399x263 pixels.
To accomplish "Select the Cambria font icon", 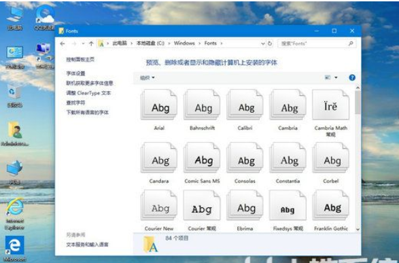I will pyautogui.click(x=288, y=105).
